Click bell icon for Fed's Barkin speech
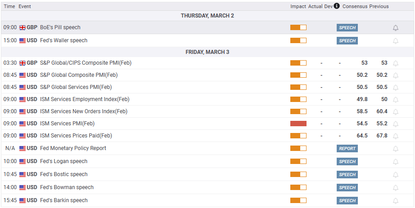This screenshot has width=415, height=208. click(396, 201)
